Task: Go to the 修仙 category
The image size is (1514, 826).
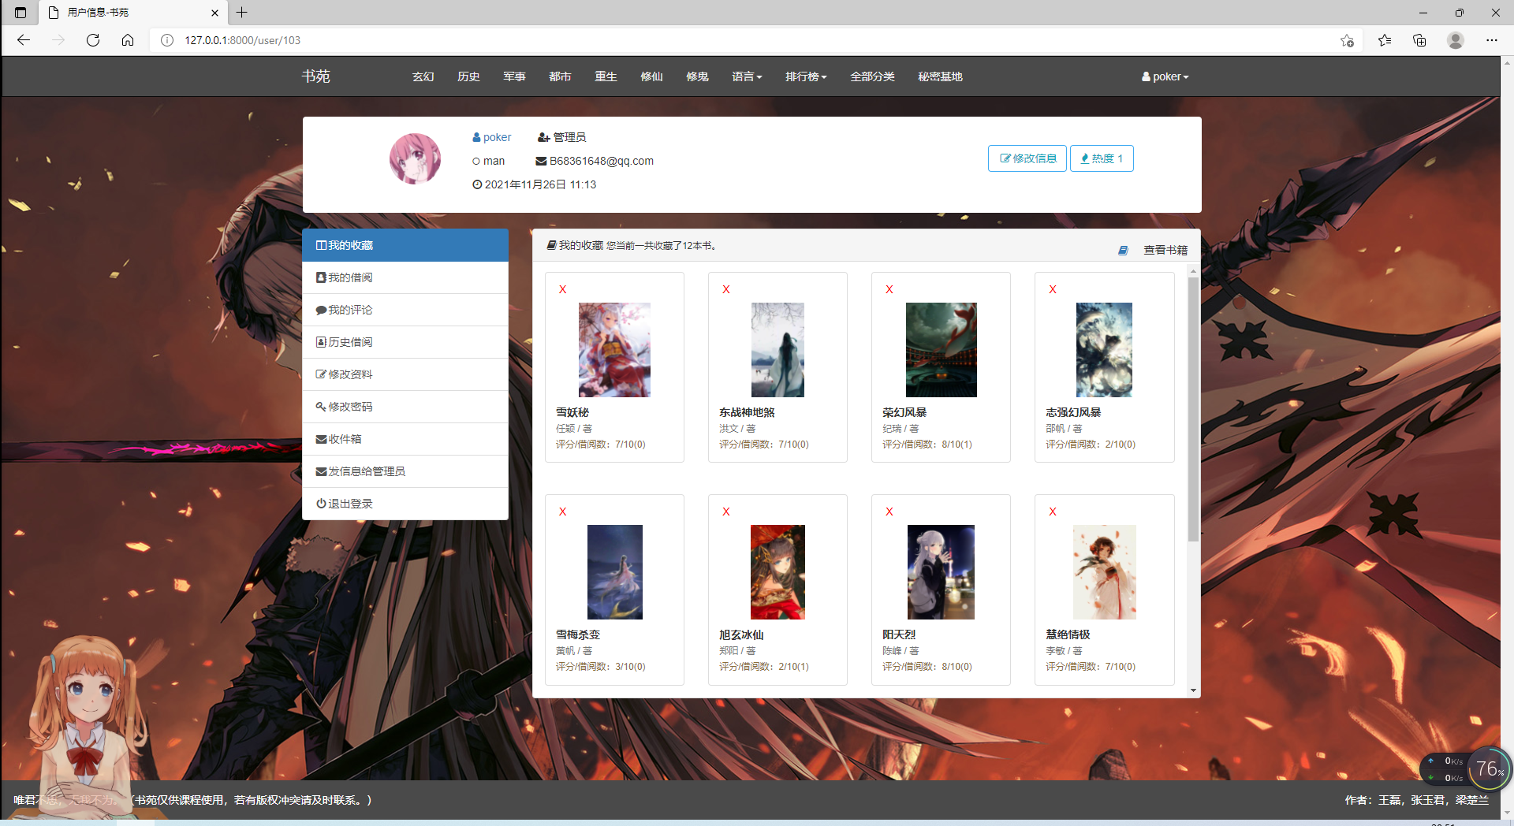Action: click(x=652, y=76)
